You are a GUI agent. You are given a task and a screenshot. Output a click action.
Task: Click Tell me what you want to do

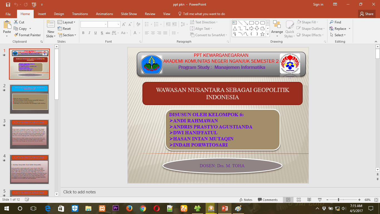[x=201, y=14]
